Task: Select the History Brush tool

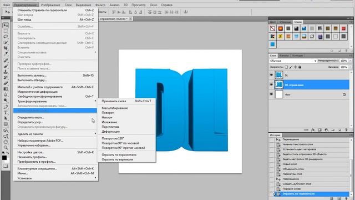Action: point(6,78)
